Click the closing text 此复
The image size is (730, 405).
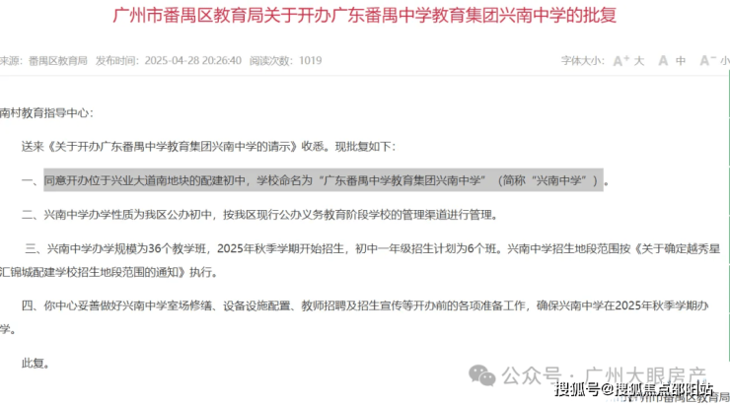[x=36, y=364]
